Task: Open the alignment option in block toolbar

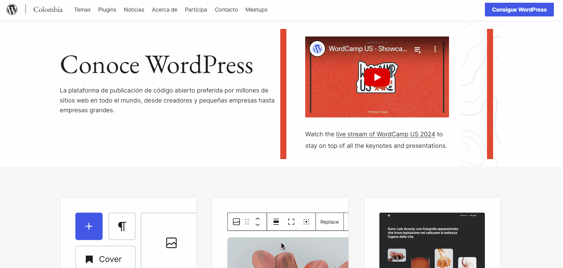Action: 276,222
